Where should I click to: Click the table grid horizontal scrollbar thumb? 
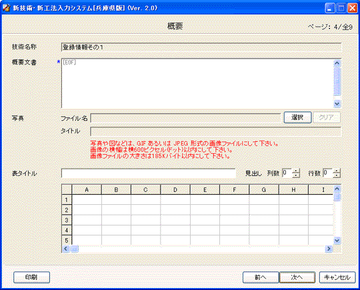pyautogui.click(x=75, y=249)
